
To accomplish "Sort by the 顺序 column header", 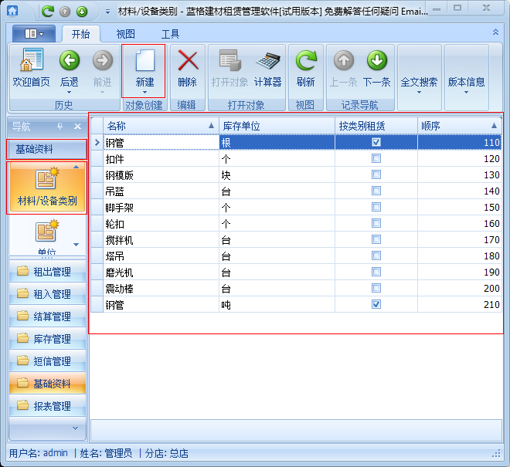I will [x=460, y=126].
